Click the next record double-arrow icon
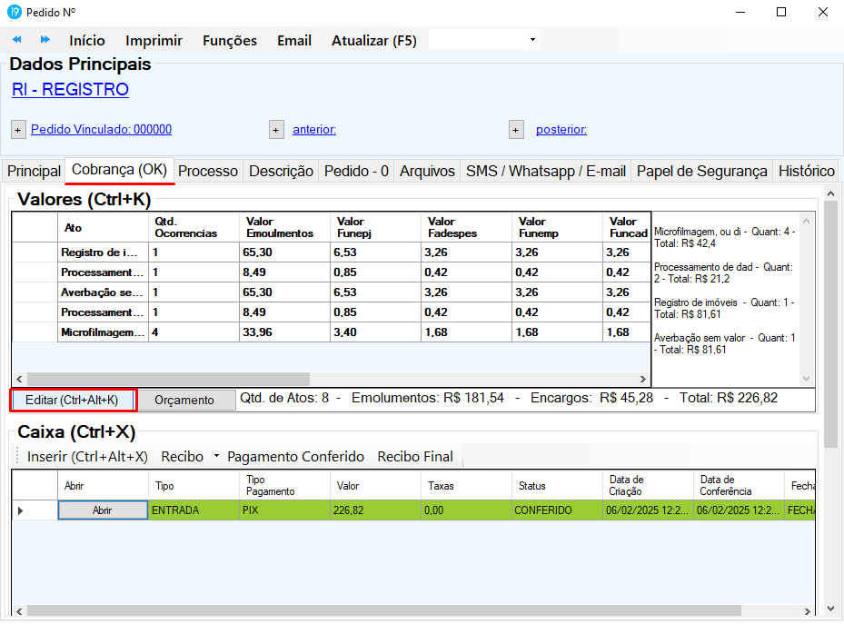The width and height of the screenshot is (844, 624). [x=45, y=40]
